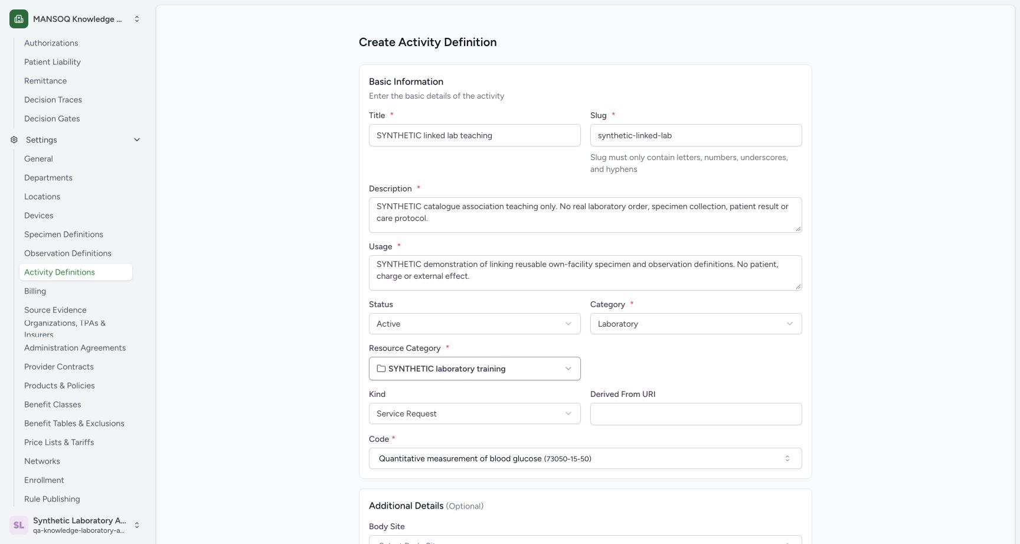The width and height of the screenshot is (1020, 544).
Task: Click the Slug input field
Action: click(696, 135)
